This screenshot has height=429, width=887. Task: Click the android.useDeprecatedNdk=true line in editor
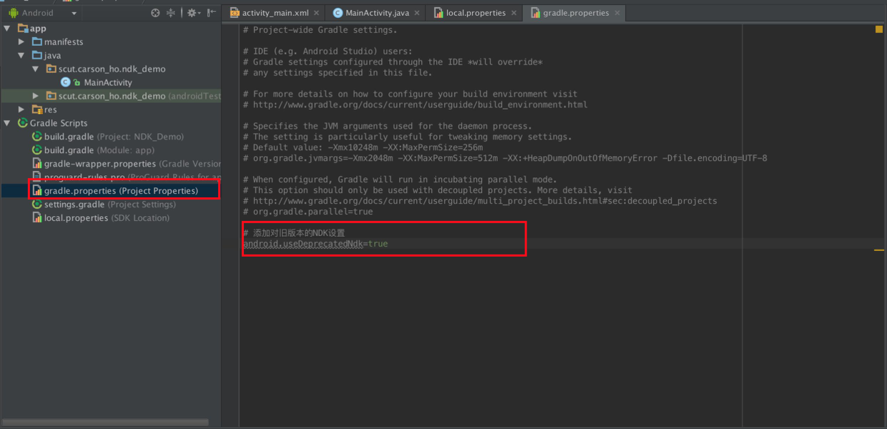(x=315, y=244)
